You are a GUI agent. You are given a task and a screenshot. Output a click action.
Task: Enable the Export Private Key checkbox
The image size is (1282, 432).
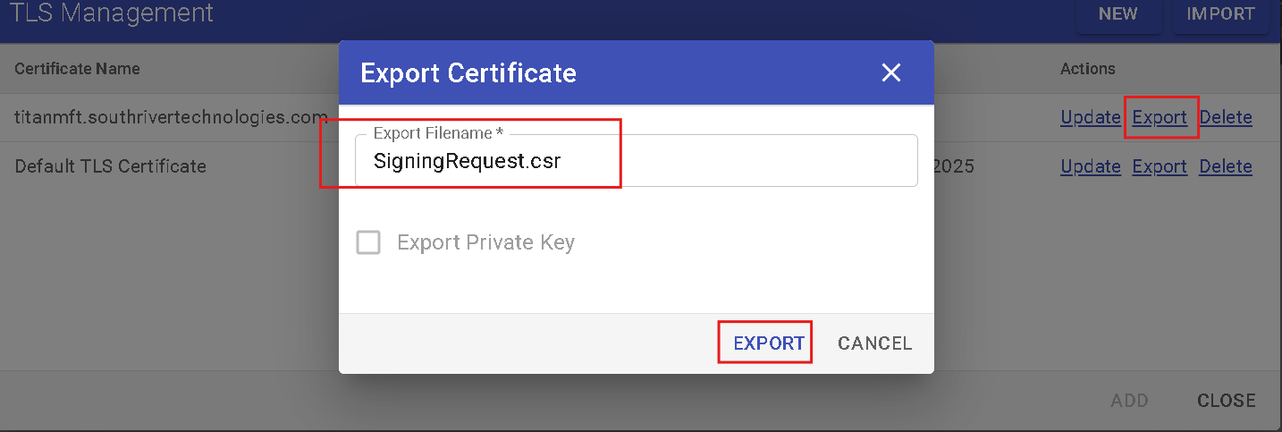368,242
